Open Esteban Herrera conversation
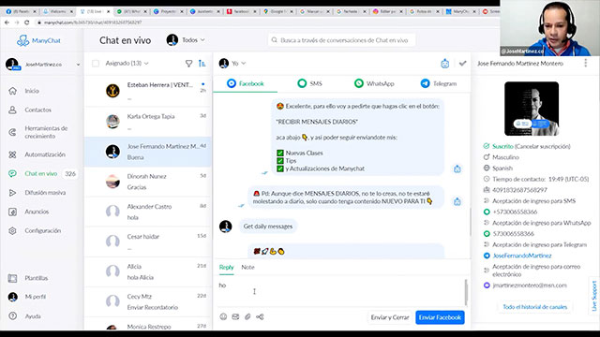The height and width of the screenshot is (337, 600). [x=148, y=92]
